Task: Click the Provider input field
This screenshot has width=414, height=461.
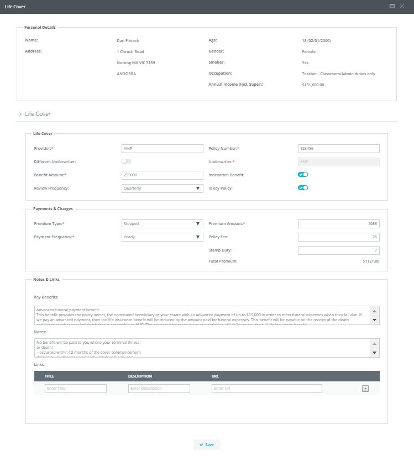Action: point(162,149)
